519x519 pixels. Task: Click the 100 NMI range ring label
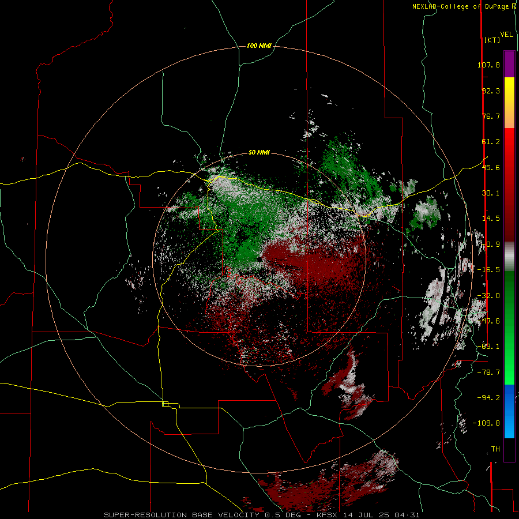click(x=259, y=46)
